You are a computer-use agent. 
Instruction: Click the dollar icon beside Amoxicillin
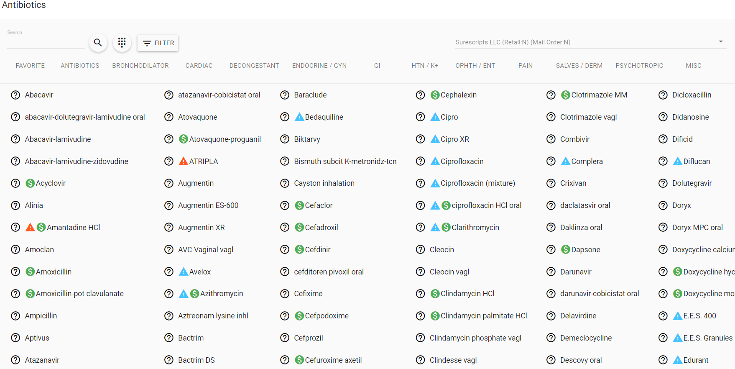coord(30,272)
